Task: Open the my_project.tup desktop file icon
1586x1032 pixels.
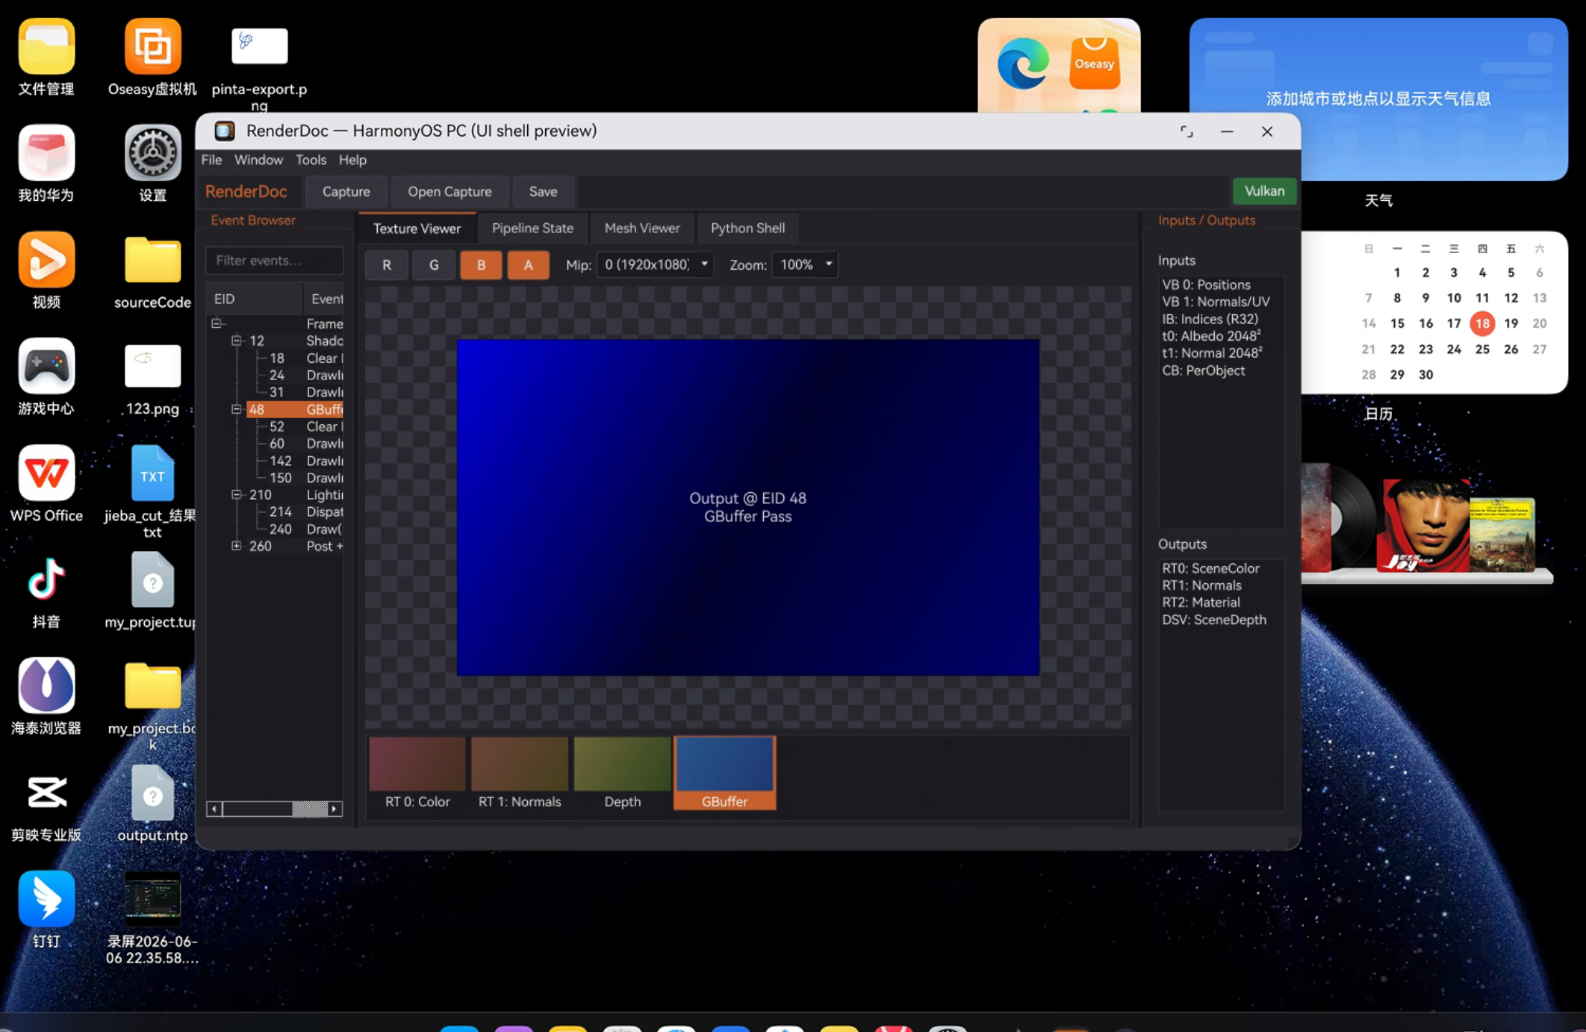Action: click(x=152, y=579)
